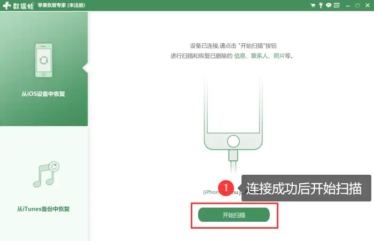Click the 连接成功后开始扫描 tooltip
The height and width of the screenshot is (241, 374).
tap(306, 188)
